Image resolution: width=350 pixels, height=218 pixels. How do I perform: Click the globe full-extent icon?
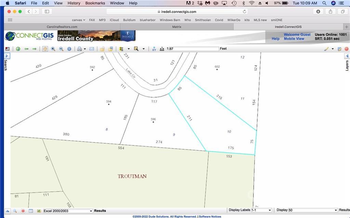coord(18,49)
